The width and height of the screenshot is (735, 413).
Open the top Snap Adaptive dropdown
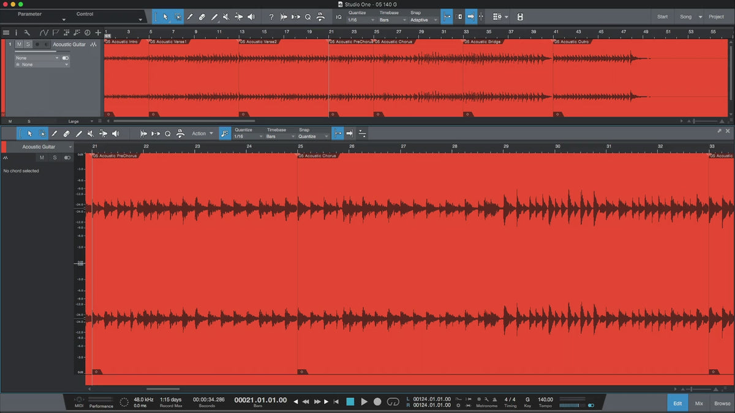coord(423,20)
